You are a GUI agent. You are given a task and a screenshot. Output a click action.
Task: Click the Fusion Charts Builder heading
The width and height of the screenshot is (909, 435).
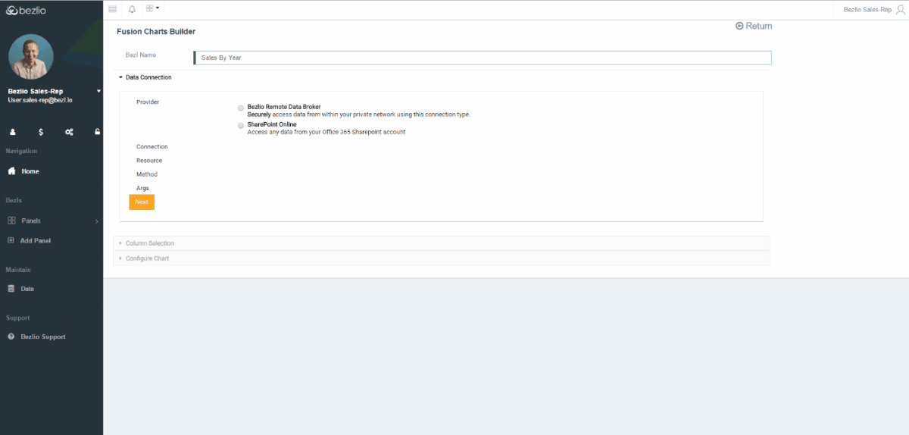point(156,32)
